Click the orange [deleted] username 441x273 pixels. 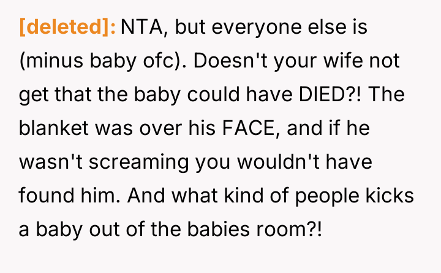(67, 27)
